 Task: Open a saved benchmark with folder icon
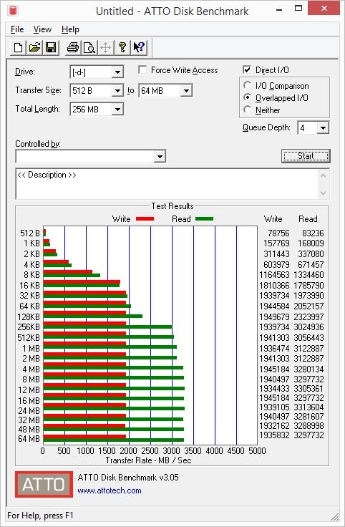pyautogui.click(x=34, y=47)
